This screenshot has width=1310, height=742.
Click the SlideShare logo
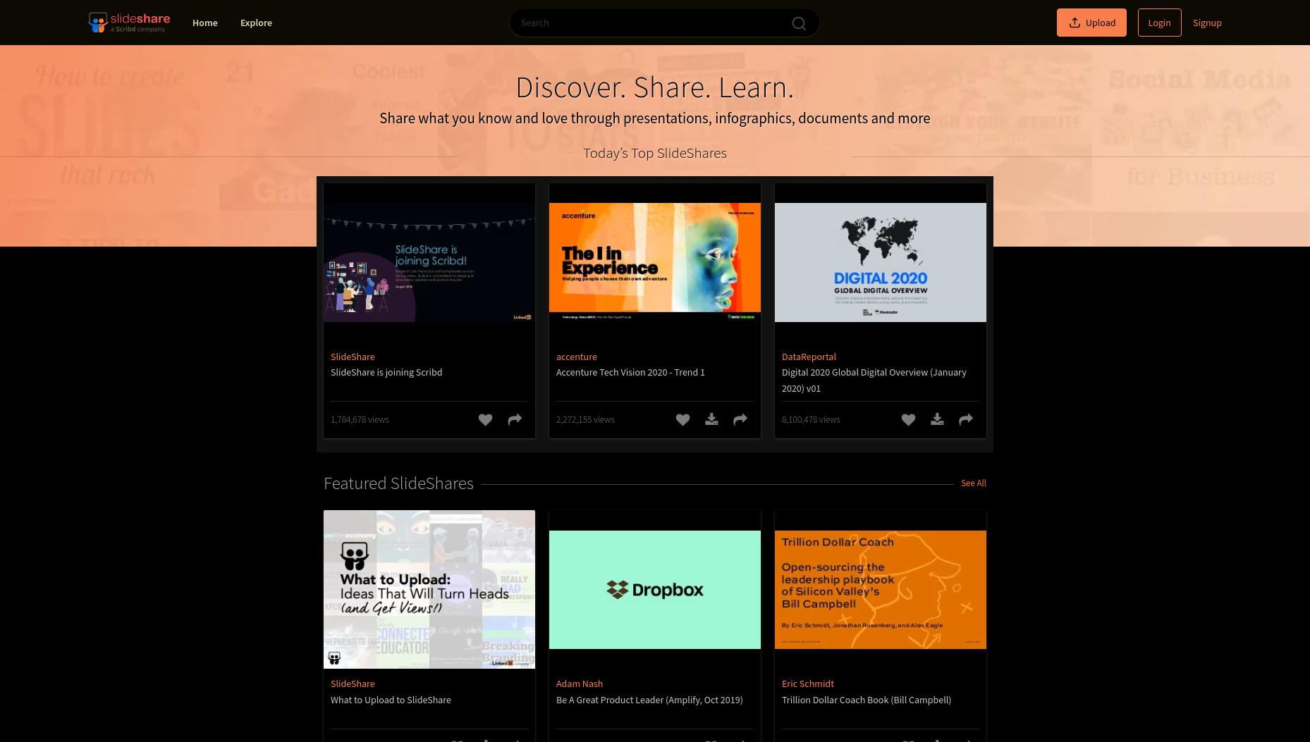point(129,23)
